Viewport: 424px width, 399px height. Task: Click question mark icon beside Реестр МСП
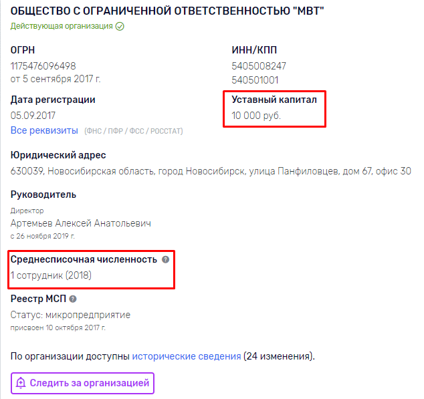73,299
